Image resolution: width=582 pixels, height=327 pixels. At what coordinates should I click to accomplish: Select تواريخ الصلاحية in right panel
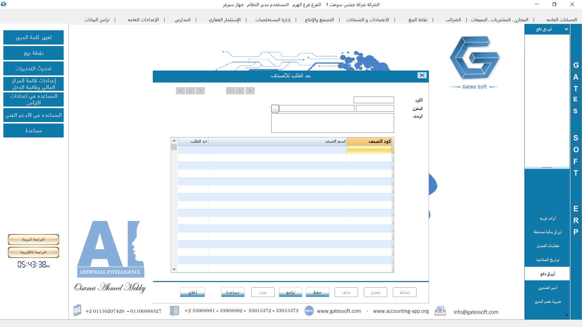point(547,260)
